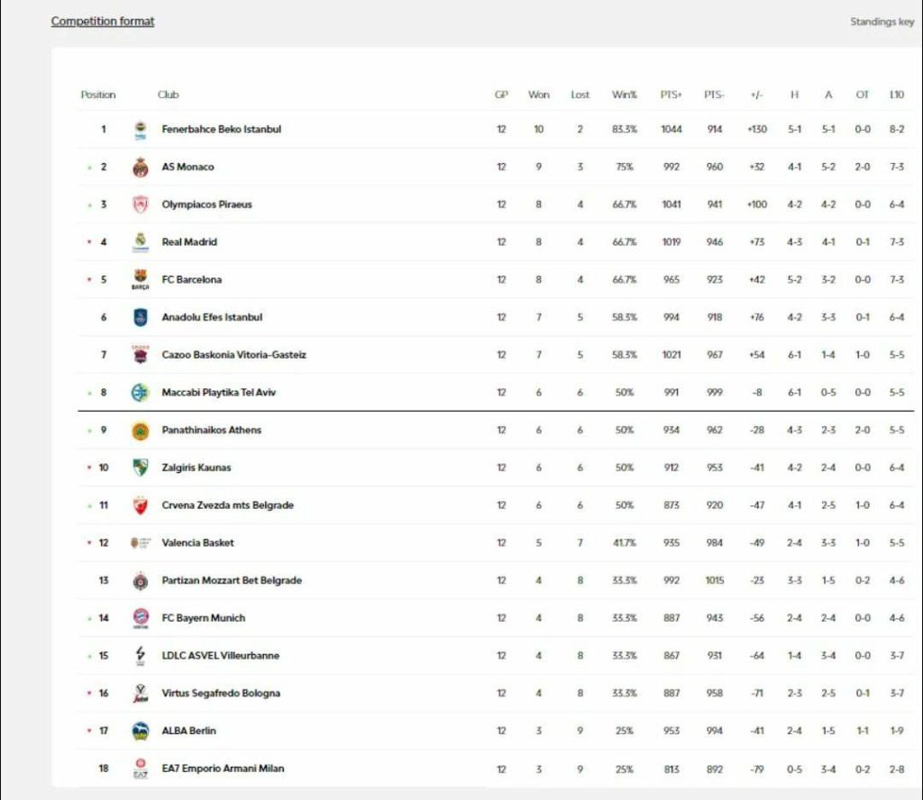Image resolution: width=923 pixels, height=800 pixels.
Task: Sort standings by Win% column header
Action: point(624,95)
